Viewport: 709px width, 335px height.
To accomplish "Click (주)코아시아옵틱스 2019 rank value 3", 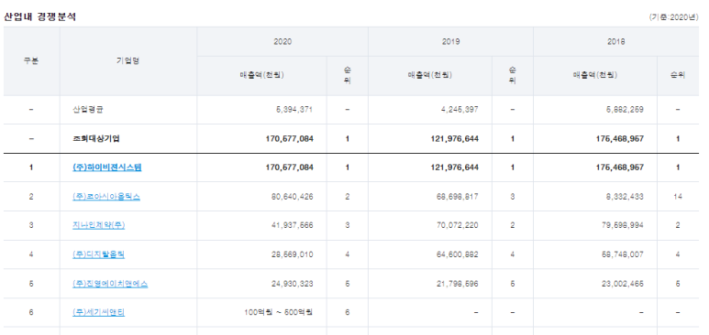I will [x=513, y=197].
